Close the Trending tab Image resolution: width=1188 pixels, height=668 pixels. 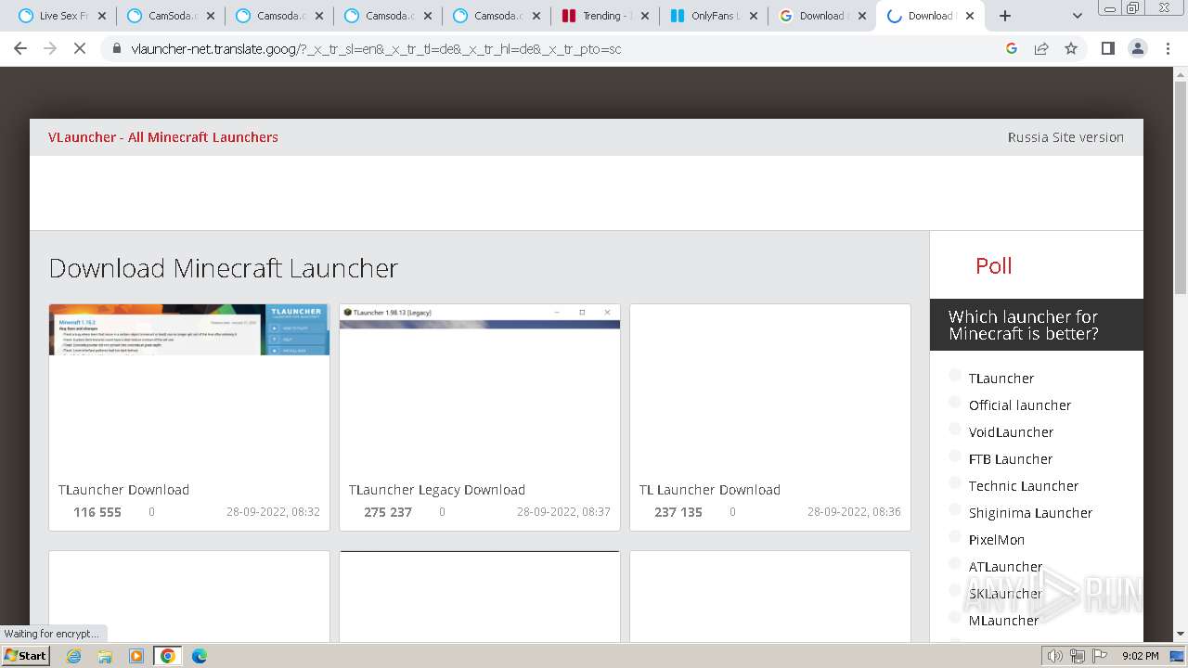point(644,16)
